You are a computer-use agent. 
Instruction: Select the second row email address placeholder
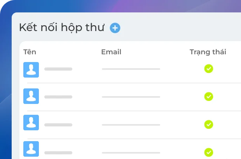tap(131, 97)
